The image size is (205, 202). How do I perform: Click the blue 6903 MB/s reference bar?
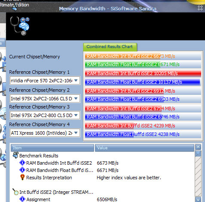[x=143, y=99]
